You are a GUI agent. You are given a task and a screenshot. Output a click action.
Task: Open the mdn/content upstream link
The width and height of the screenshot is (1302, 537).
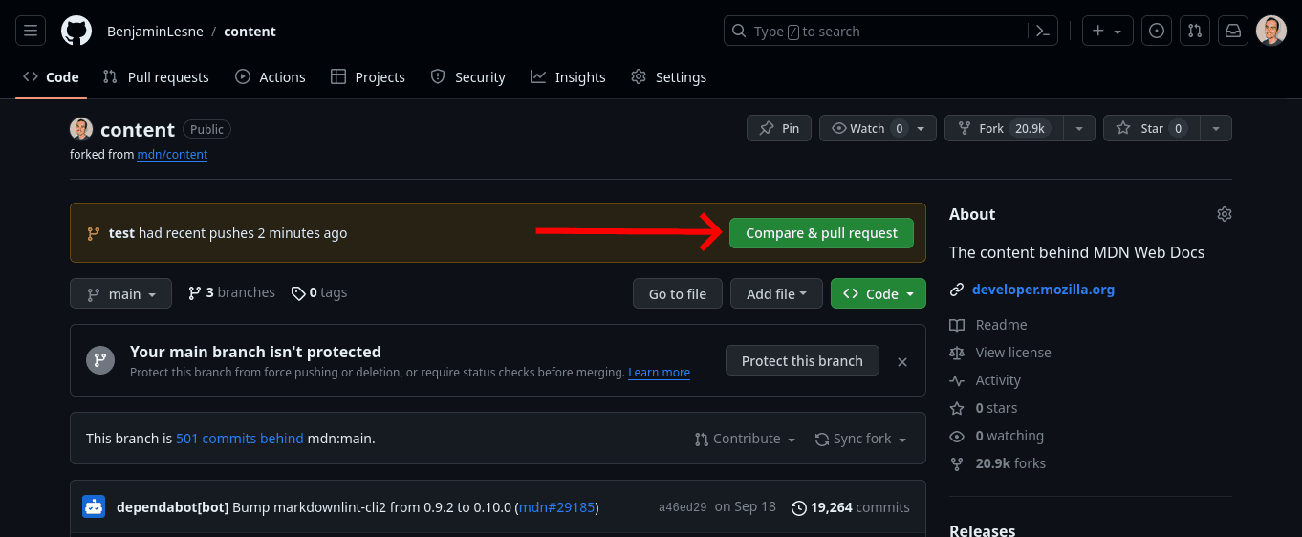(x=172, y=154)
